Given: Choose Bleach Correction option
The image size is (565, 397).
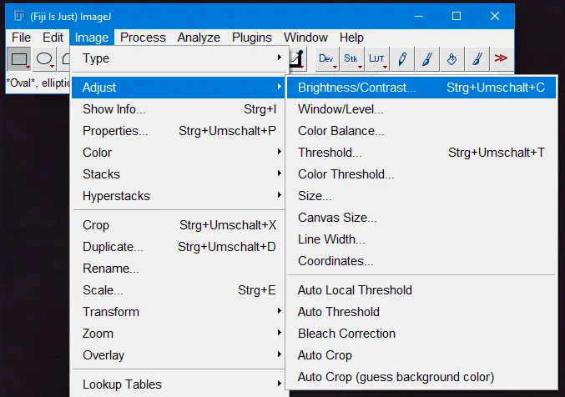Looking at the screenshot, I should pyautogui.click(x=346, y=334).
